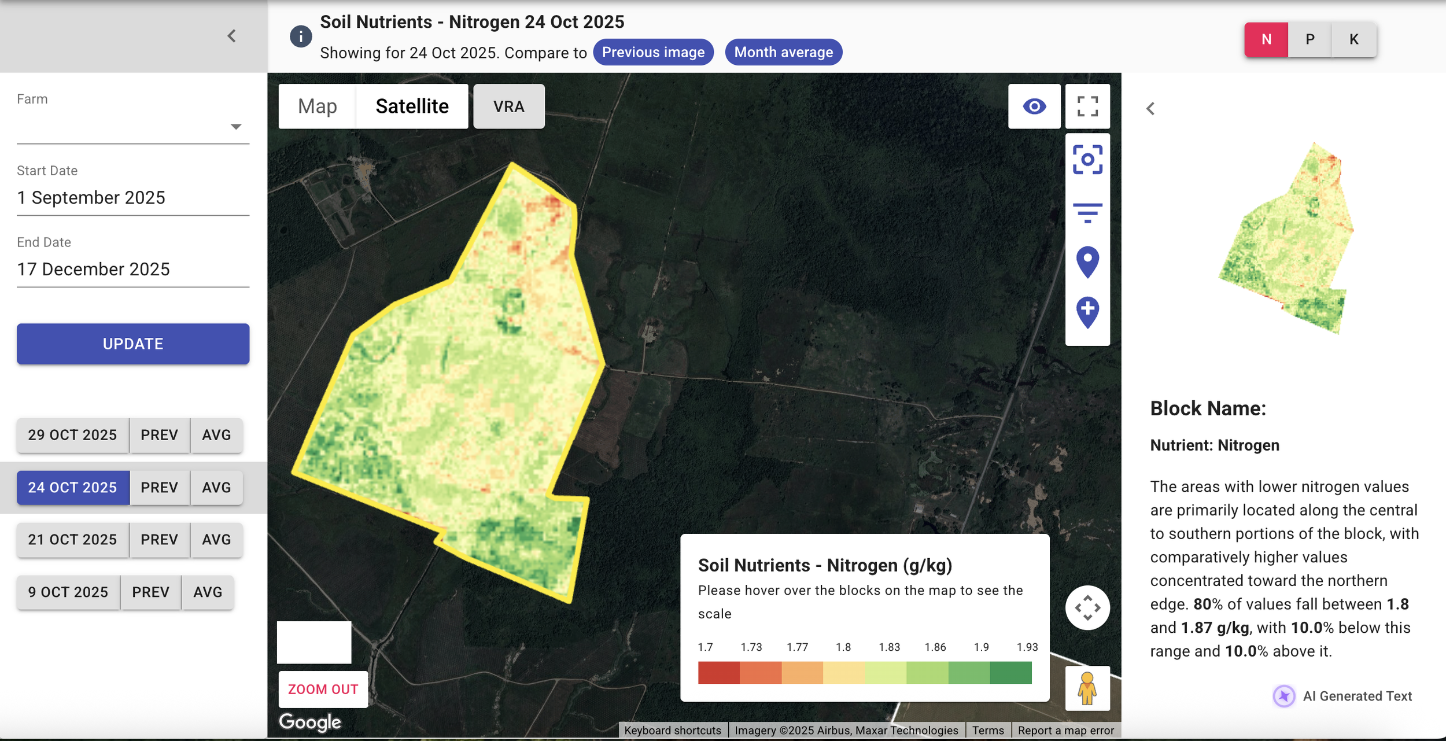Image resolution: width=1446 pixels, height=741 pixels.
Task: Click the Start Date field
Action: (132, 198)
